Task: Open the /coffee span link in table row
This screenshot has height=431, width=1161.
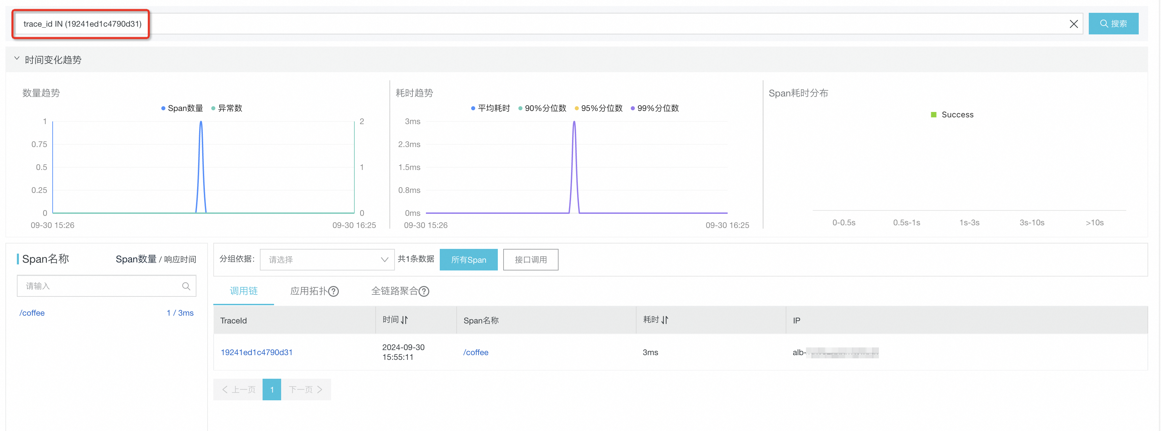Action: [x=476, y=352]
